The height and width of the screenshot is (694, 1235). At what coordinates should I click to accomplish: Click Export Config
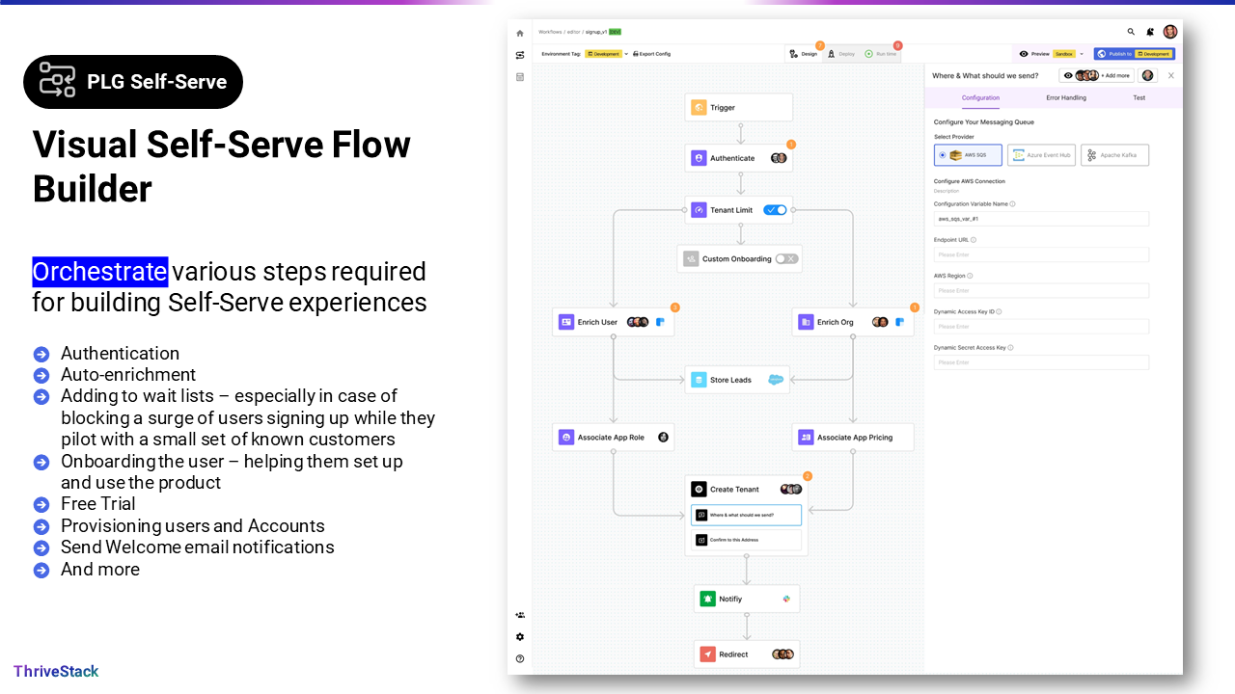coord(651,54)
